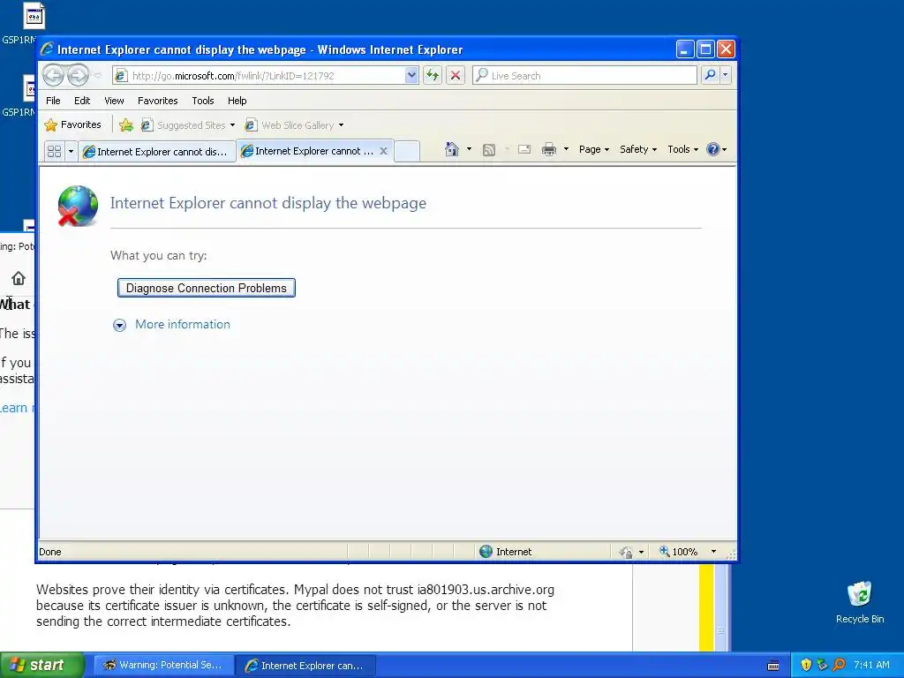Viewport: 904px width, 678px height.
Task: Click the Windows Start button
Action: [x=41, y=666]
